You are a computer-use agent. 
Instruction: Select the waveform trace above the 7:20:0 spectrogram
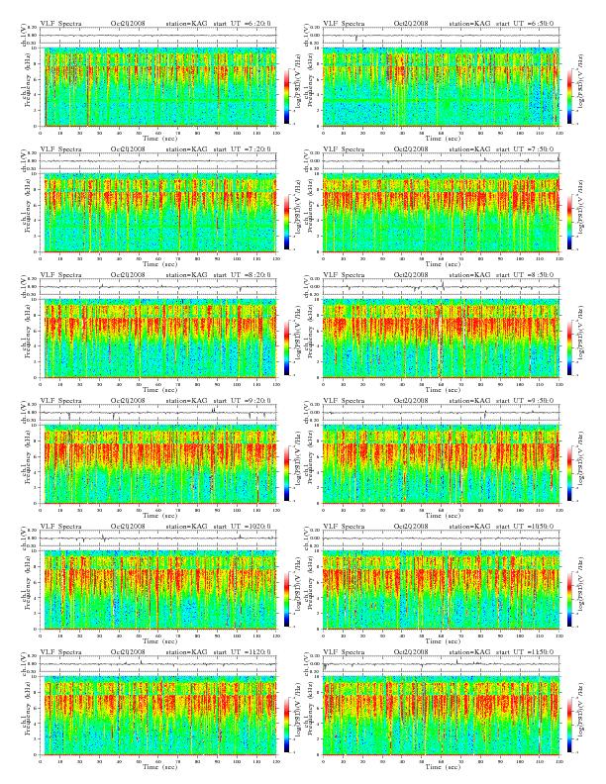(158, 161)
